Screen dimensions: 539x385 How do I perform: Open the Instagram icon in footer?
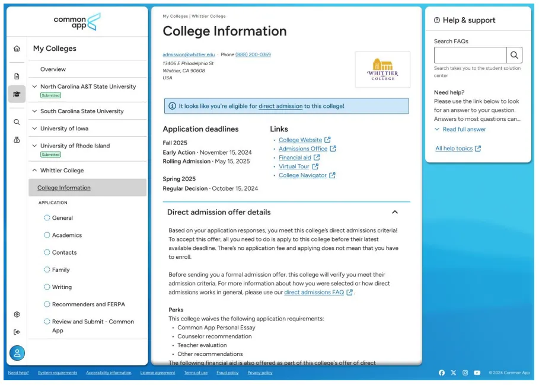click(465, 373)
